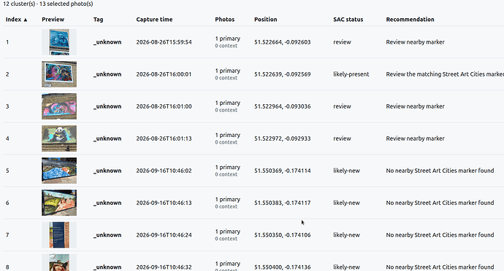Select capture time 2026-09-16T10:46:32
The width and height of the screenshot is (504, 271).
[164, 267]
